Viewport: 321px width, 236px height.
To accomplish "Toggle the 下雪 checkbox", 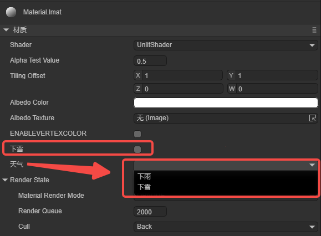I will click(x=137, y=149).
